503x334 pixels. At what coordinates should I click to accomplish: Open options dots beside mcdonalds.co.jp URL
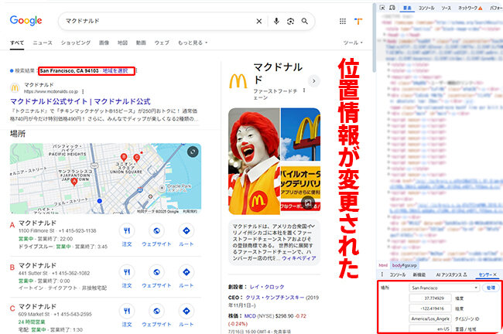point(83,91)
